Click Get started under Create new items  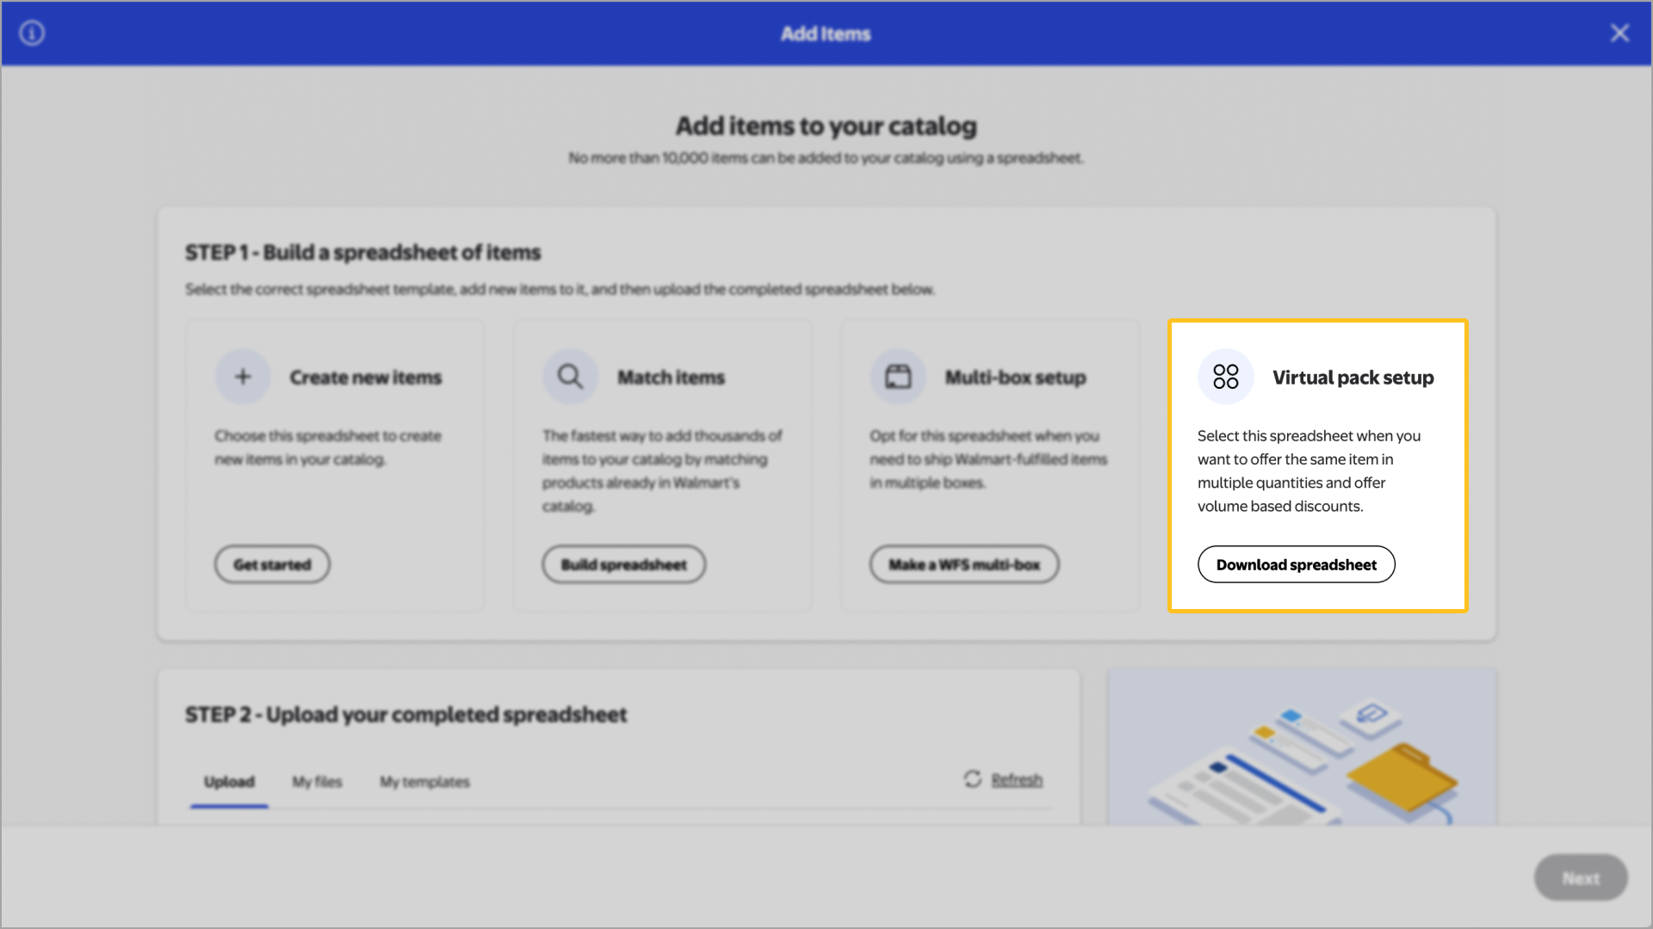(x=271, y=564)
